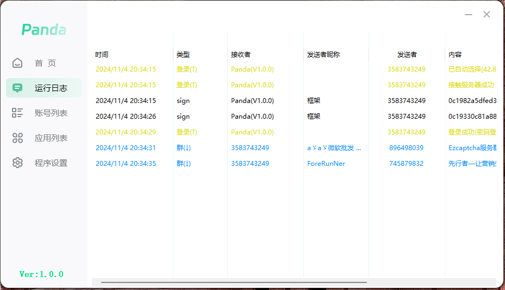Click the Program Settings gear icon
The width and height of the screenshot is (505, 290).
pyautogui.click(x=17, y=163)
